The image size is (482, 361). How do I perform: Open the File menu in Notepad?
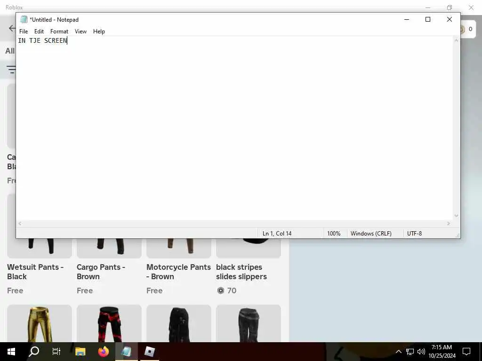tap(24, 31)
